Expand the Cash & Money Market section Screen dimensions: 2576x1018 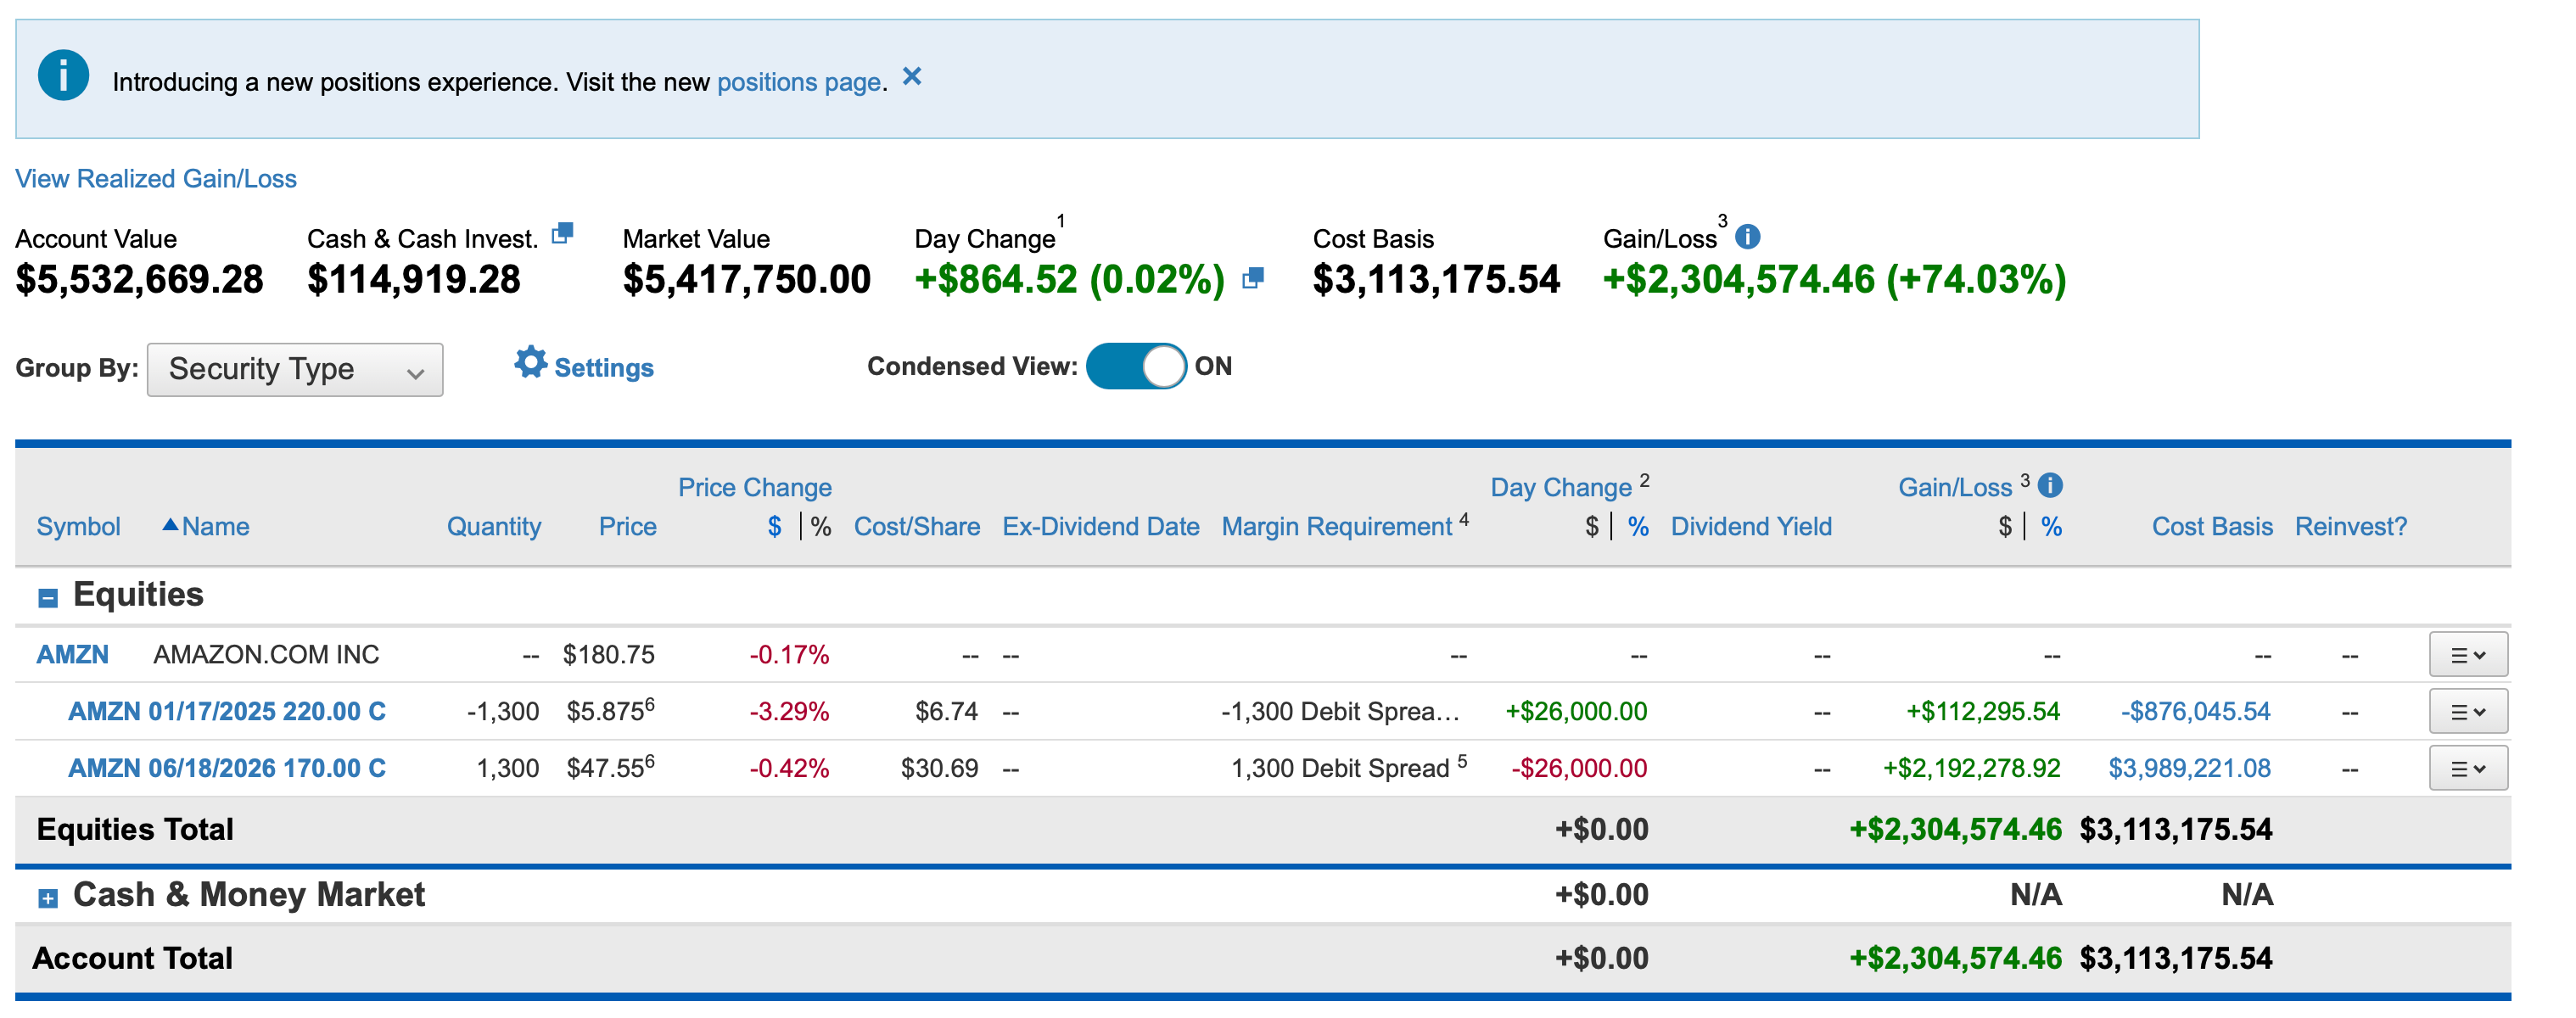click(48, 898)
